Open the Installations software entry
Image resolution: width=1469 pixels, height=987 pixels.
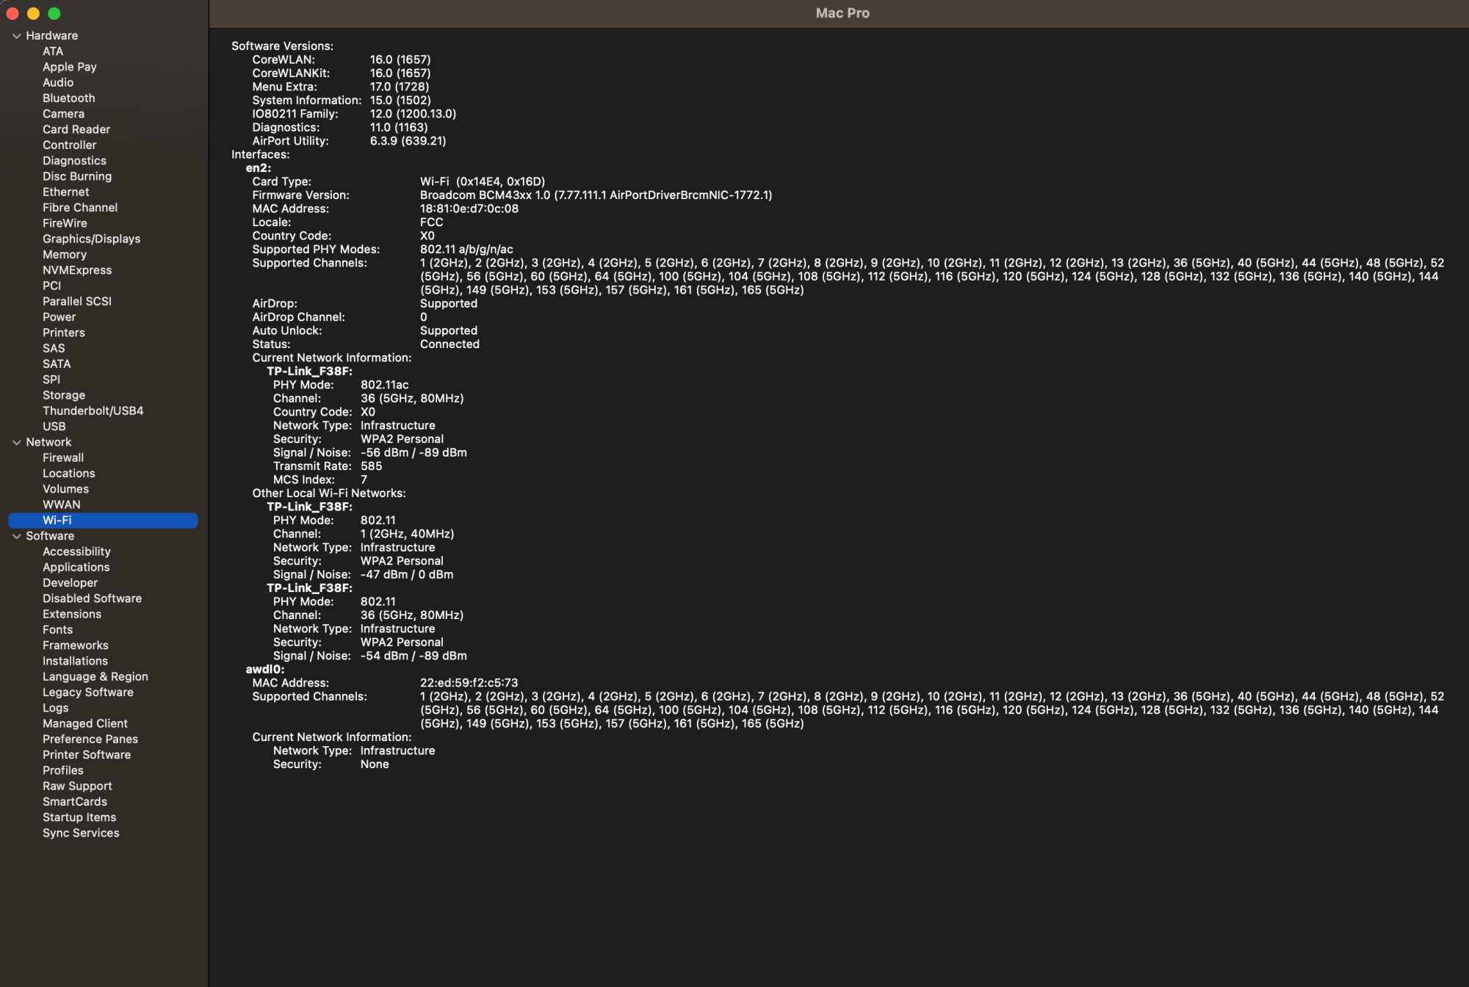pos(74,661)
